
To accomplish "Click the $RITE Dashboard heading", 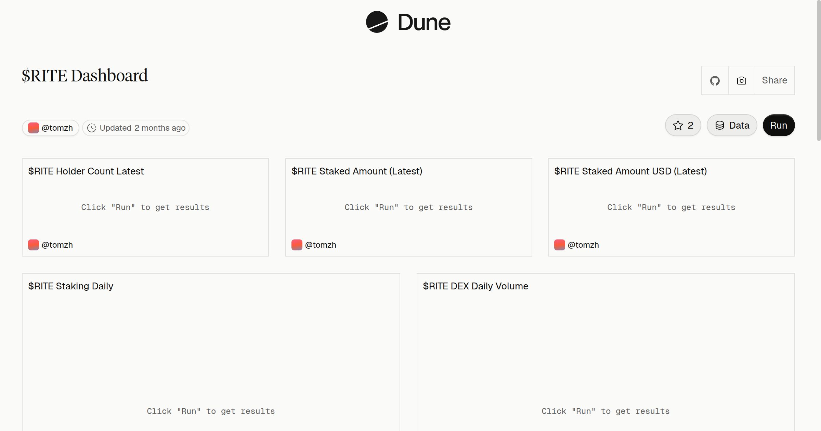I will (84, 76).
